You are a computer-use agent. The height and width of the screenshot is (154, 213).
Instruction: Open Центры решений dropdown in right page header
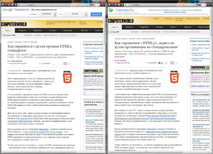(194, 18)
